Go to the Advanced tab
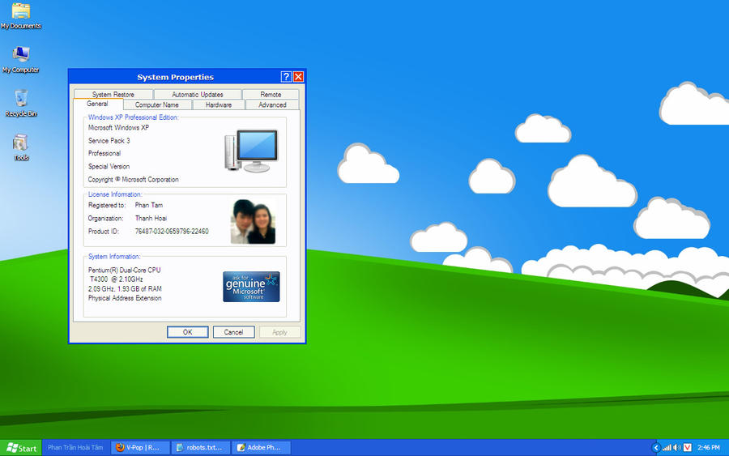The width and height of the screenshot is (729, 456). pyautogui.click(x=272, y=105)
